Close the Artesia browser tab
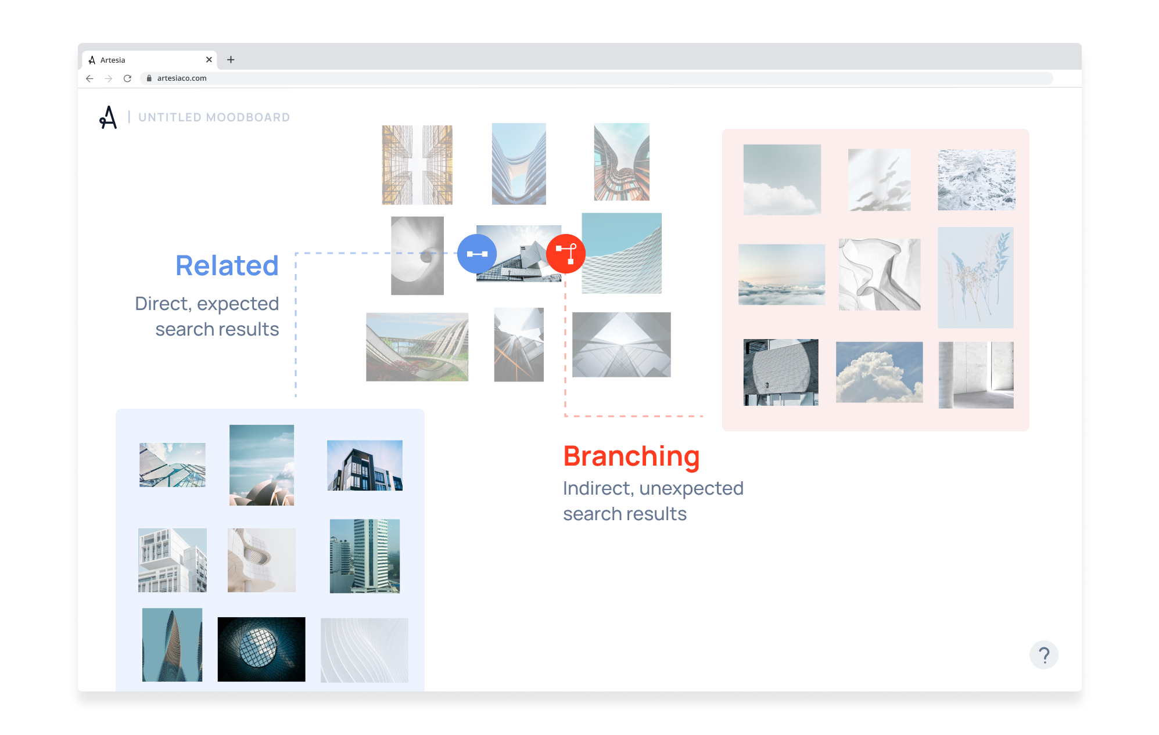The image size is (1159, 735). [x=209, y=60]
